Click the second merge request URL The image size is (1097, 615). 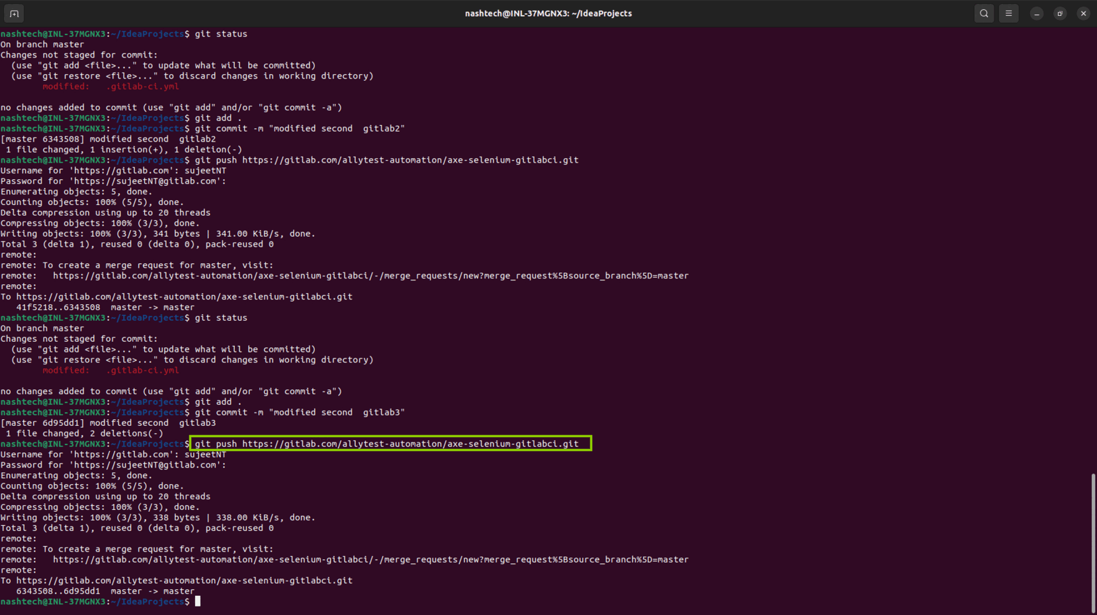(371, 559)
